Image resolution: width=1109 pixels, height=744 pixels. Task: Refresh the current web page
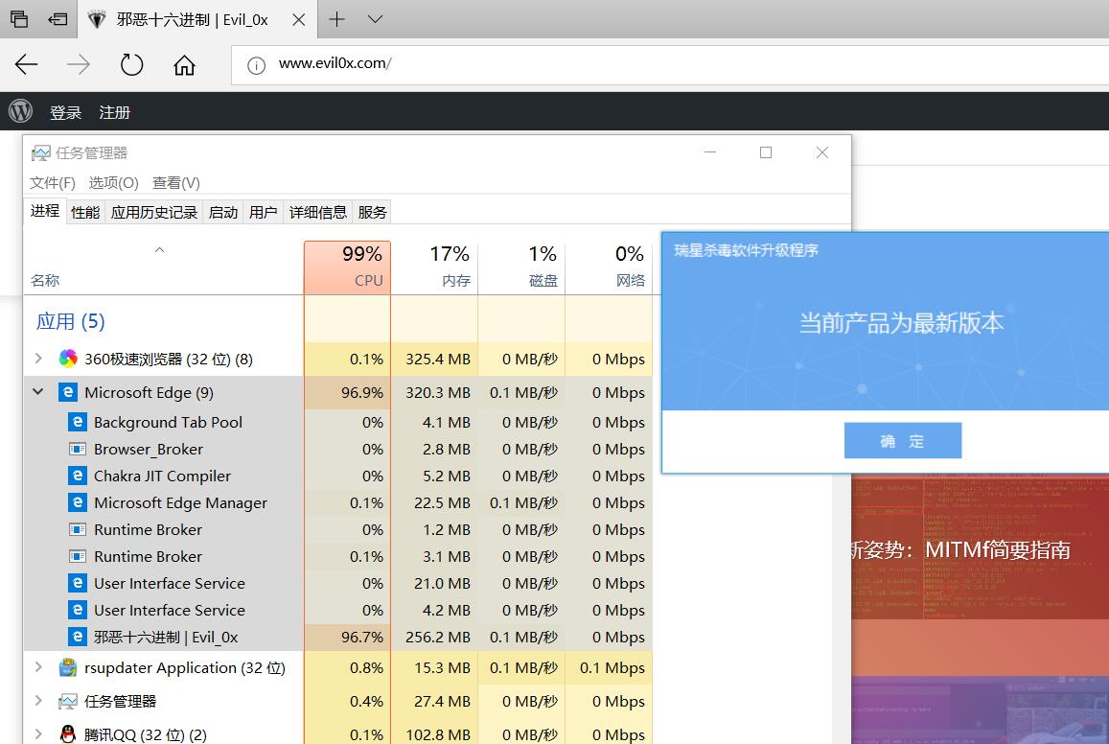point(131,64)
